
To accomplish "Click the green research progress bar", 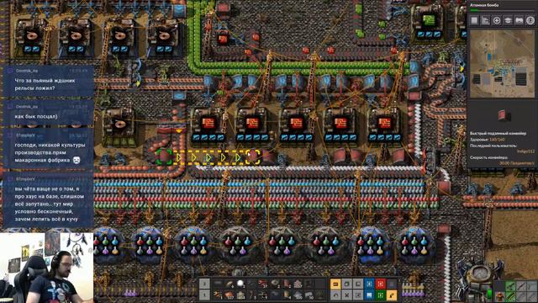I will click(503, 11).
